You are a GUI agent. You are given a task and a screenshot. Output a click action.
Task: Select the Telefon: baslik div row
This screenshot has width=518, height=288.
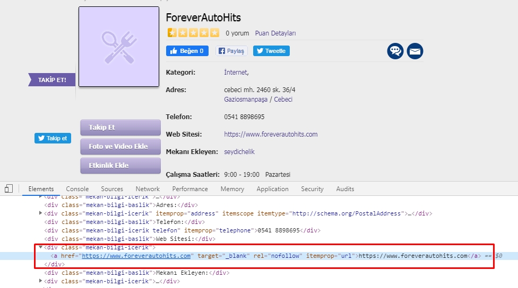[125, 222]
